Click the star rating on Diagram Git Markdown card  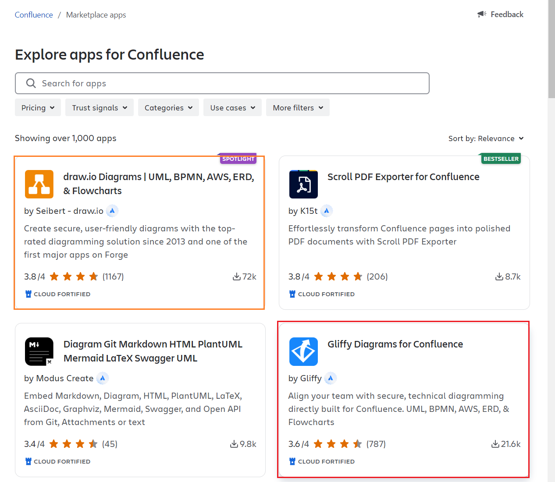tap(73, 444)
